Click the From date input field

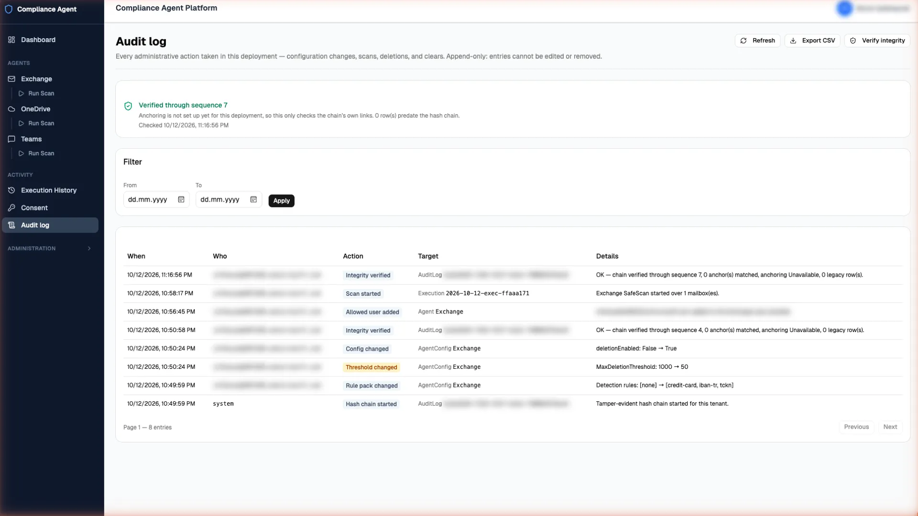[x=156, y=200]
